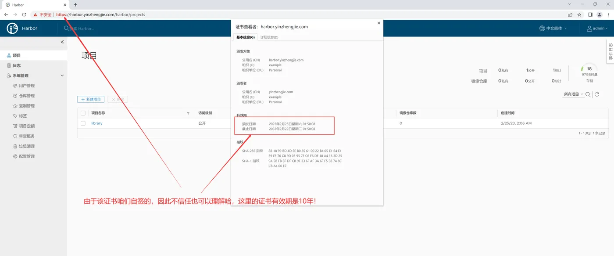Sort by the 创建时间 column header
The image size is (614, 256).
[x=508, y=113]
